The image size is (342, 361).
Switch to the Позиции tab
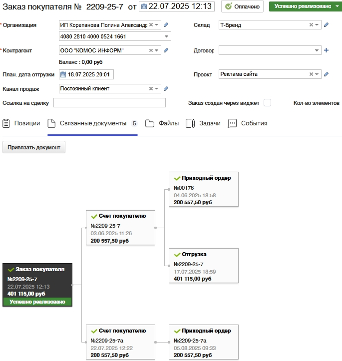click(x=21, y=123)
